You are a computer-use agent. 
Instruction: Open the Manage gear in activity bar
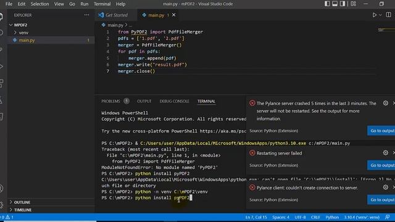click(x=1, y=205)
